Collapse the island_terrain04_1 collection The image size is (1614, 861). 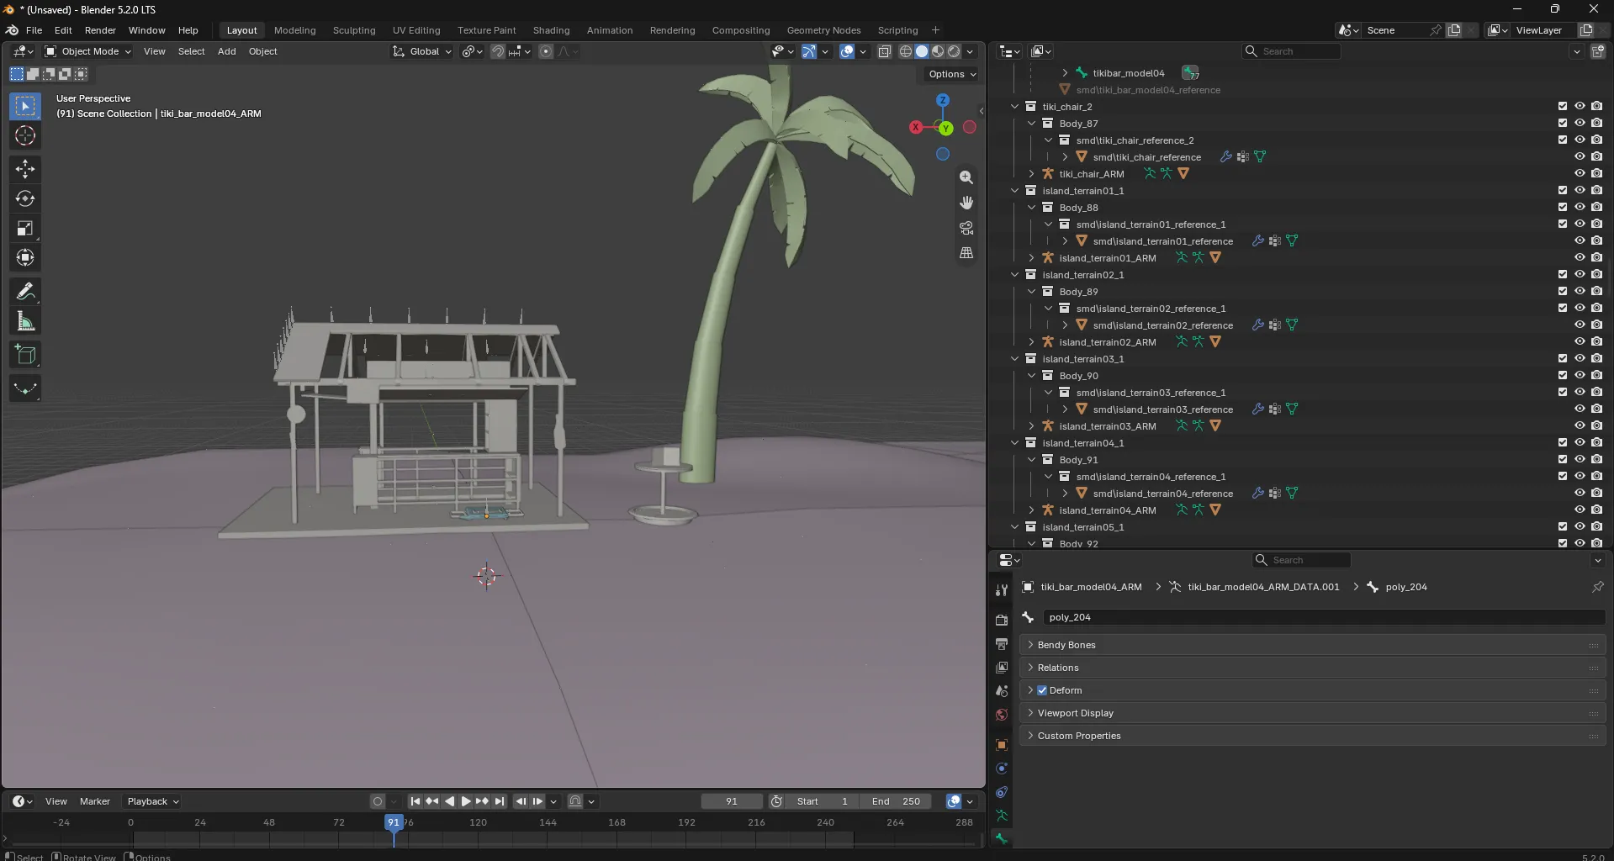[x=1014, y=443]
